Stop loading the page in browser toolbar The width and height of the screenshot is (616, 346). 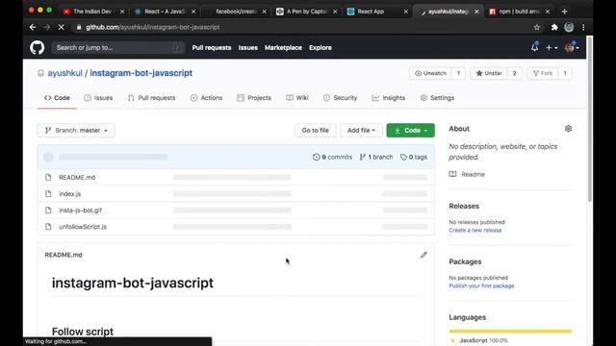tap(61, 27)
